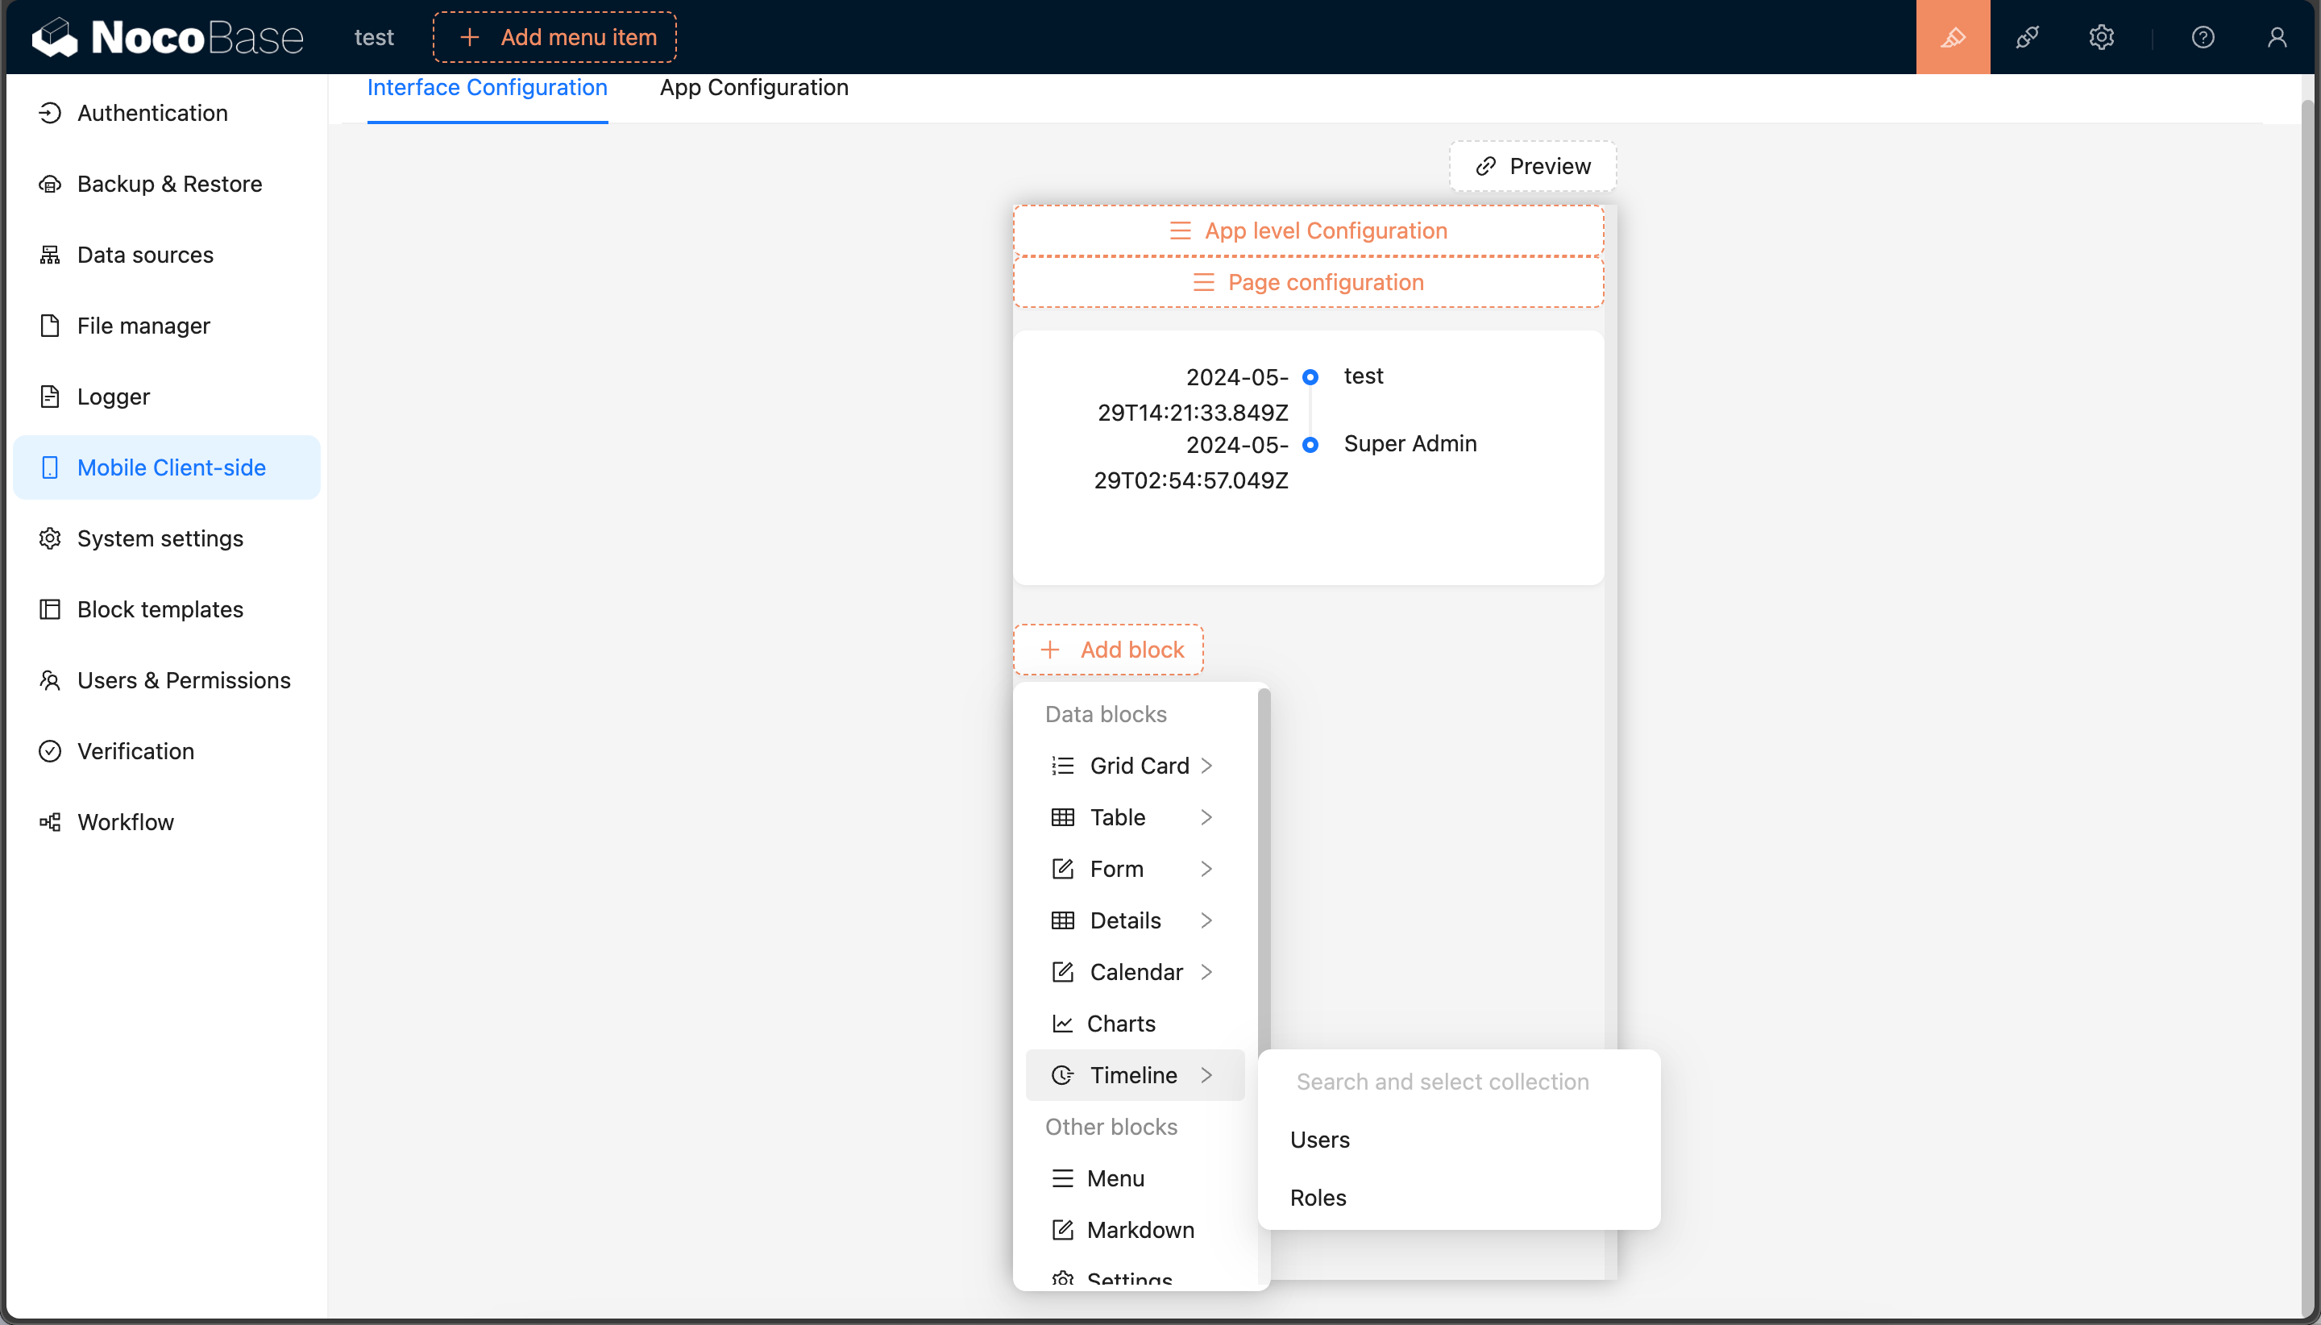Select the Charts block option
Viewport: 2321px width, 1325px height.
(x=1120, y=1024)
